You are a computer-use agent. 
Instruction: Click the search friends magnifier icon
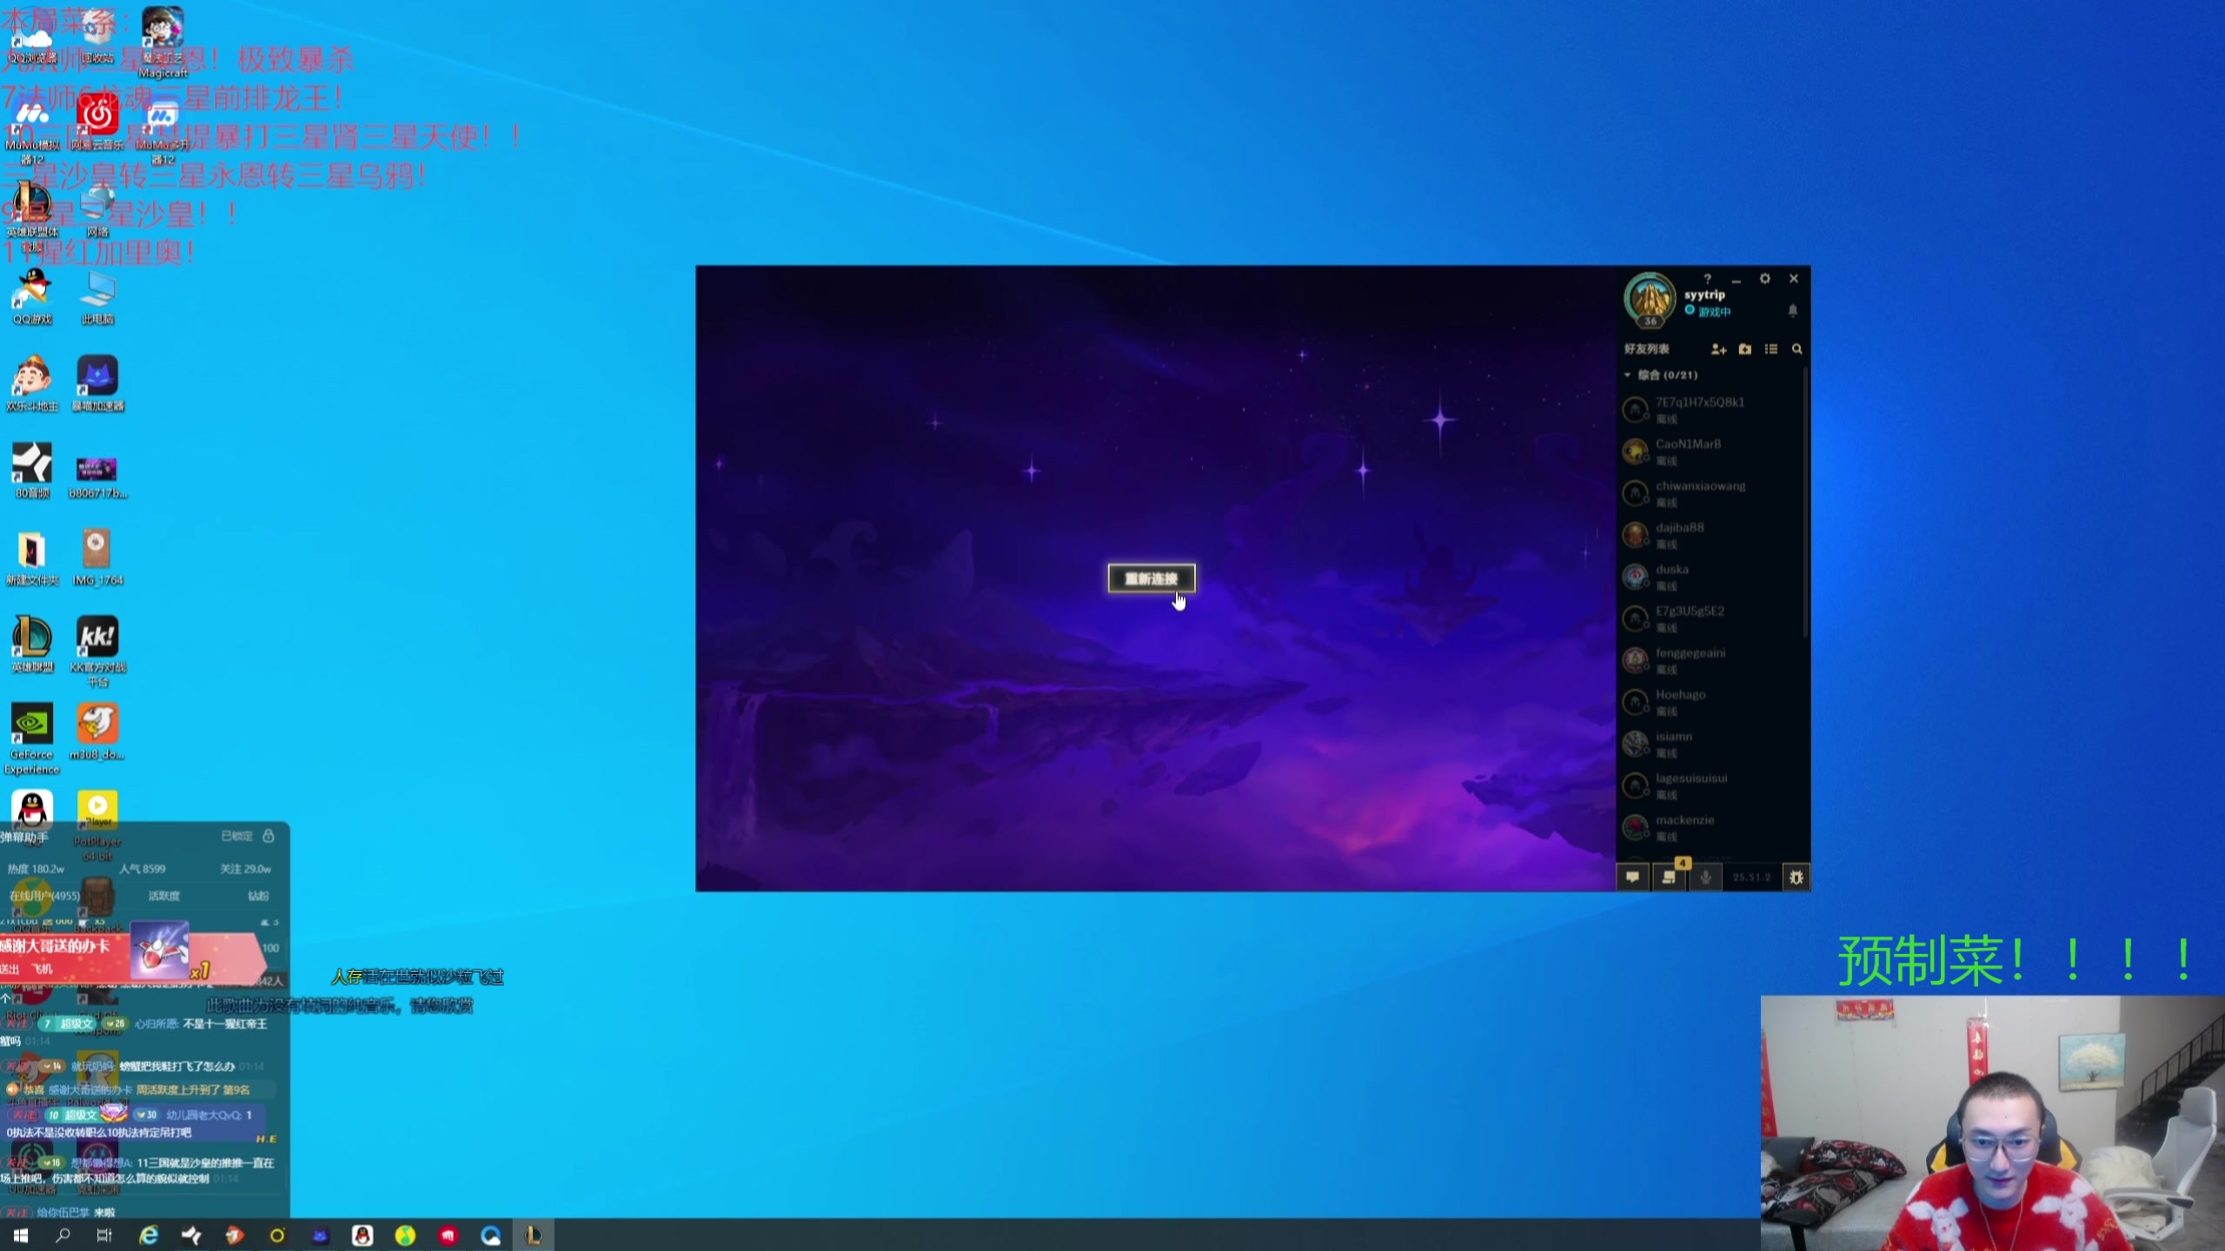tap(1797, 349)
